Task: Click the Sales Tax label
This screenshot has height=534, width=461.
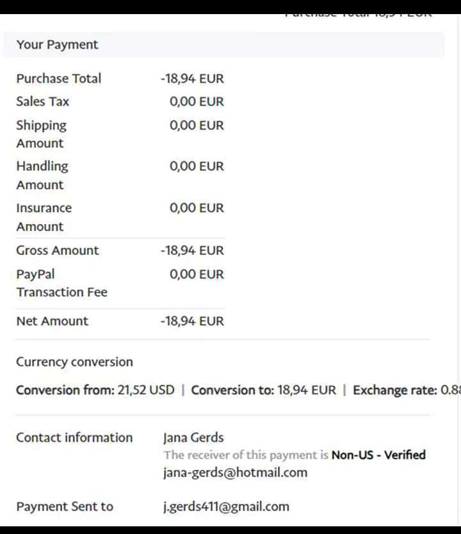Action: pos(42,102)
